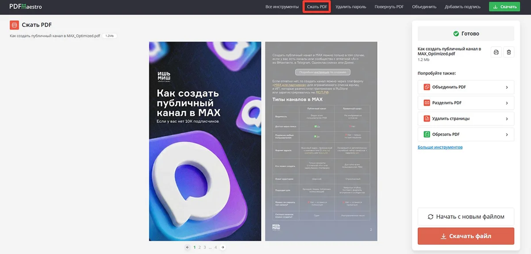Click the PDFMaestro logo

25,7
